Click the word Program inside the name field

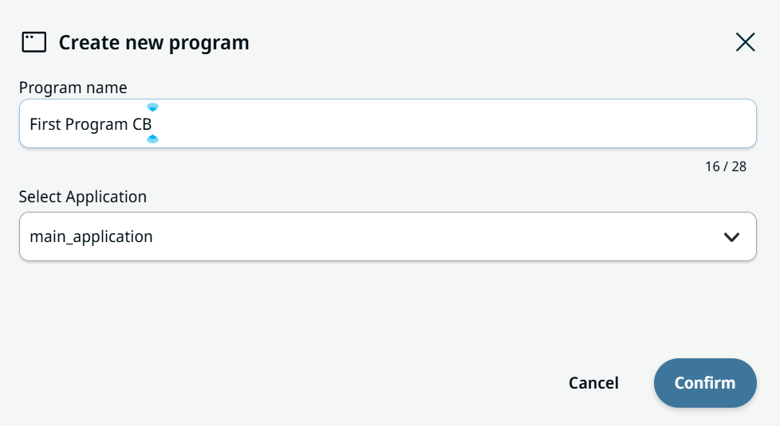97,125
